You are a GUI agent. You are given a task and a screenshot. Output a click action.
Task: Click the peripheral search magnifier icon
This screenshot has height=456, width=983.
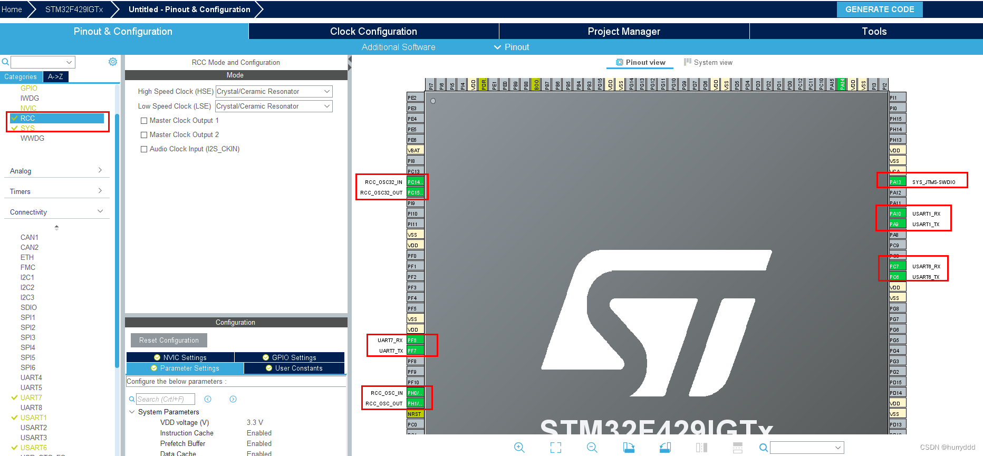pos(5,62)
